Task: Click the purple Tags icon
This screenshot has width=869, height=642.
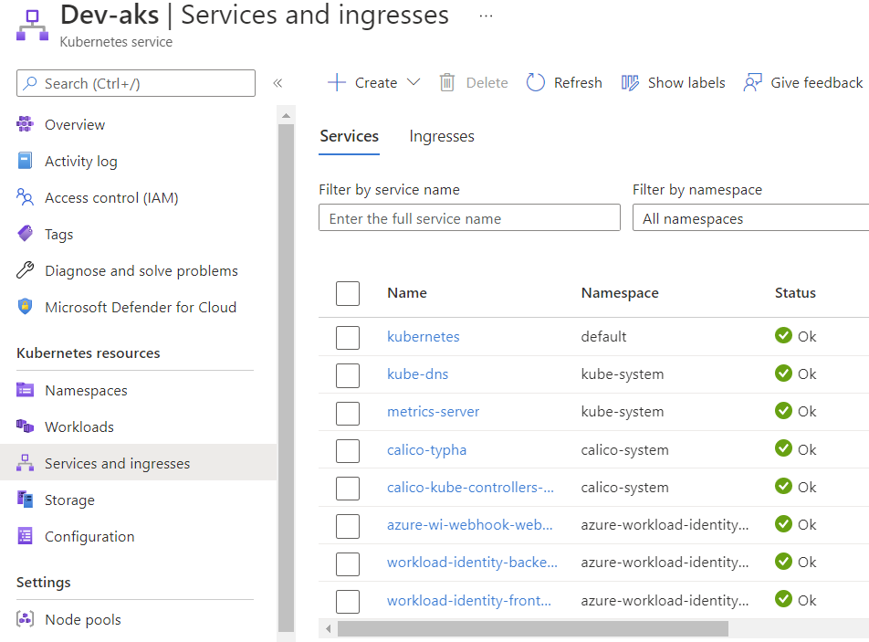Action: [25, 234]
